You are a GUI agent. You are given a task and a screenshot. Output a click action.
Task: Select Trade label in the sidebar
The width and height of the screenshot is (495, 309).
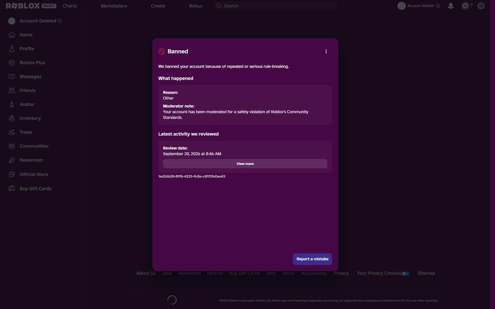click(26, 132)
